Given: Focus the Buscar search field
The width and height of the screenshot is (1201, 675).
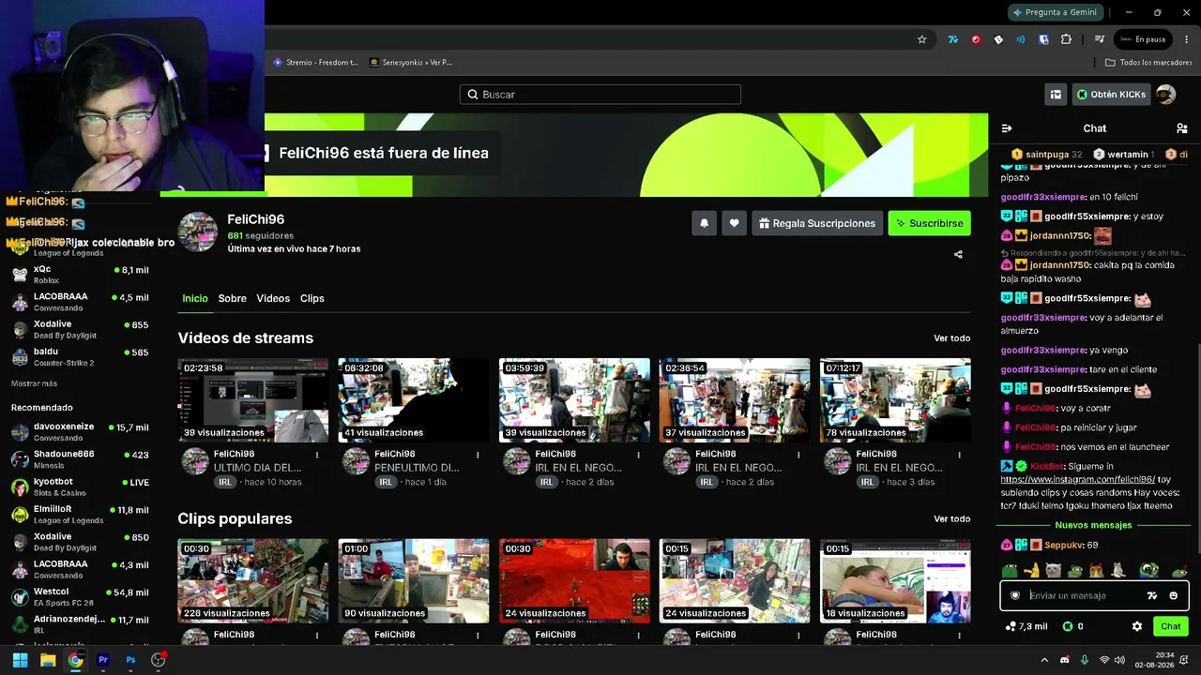Looking at the screenshot, I should (600, 95).
